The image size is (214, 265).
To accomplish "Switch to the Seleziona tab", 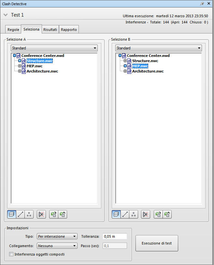I will [31, 29].
